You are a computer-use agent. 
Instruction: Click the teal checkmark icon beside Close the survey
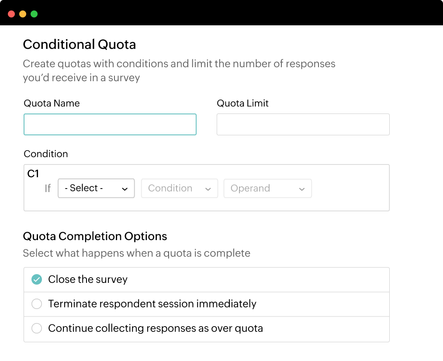pos(37,279)
